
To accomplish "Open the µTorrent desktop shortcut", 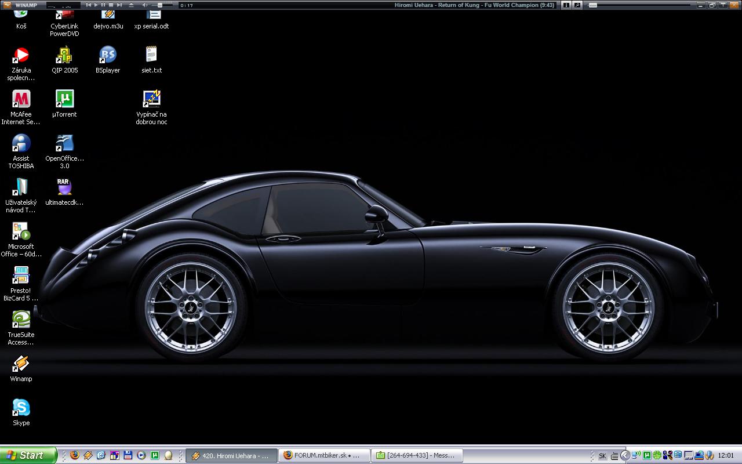I will [64, 99].
